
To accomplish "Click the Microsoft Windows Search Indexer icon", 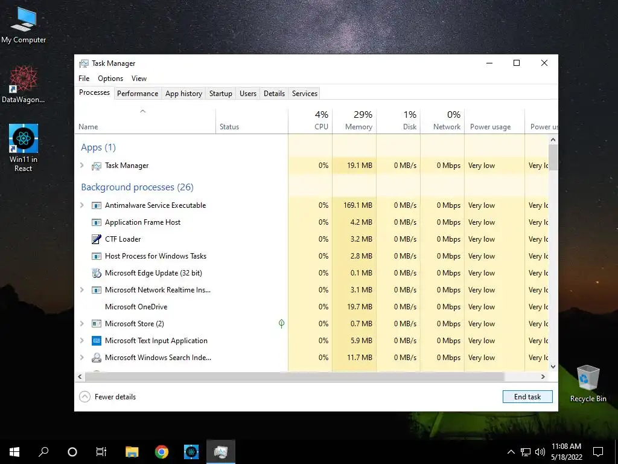I will (x=96, y=358).
